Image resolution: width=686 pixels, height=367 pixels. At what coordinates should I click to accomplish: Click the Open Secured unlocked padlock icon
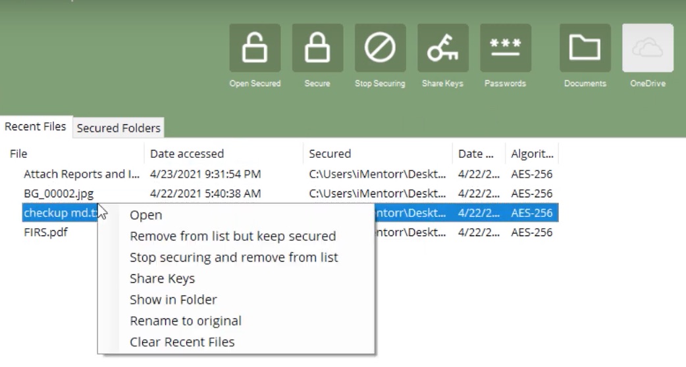(255, 48)
